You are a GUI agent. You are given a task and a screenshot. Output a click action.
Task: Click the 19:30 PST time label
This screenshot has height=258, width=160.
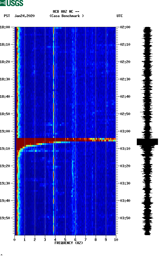click(x=5, y=183)
